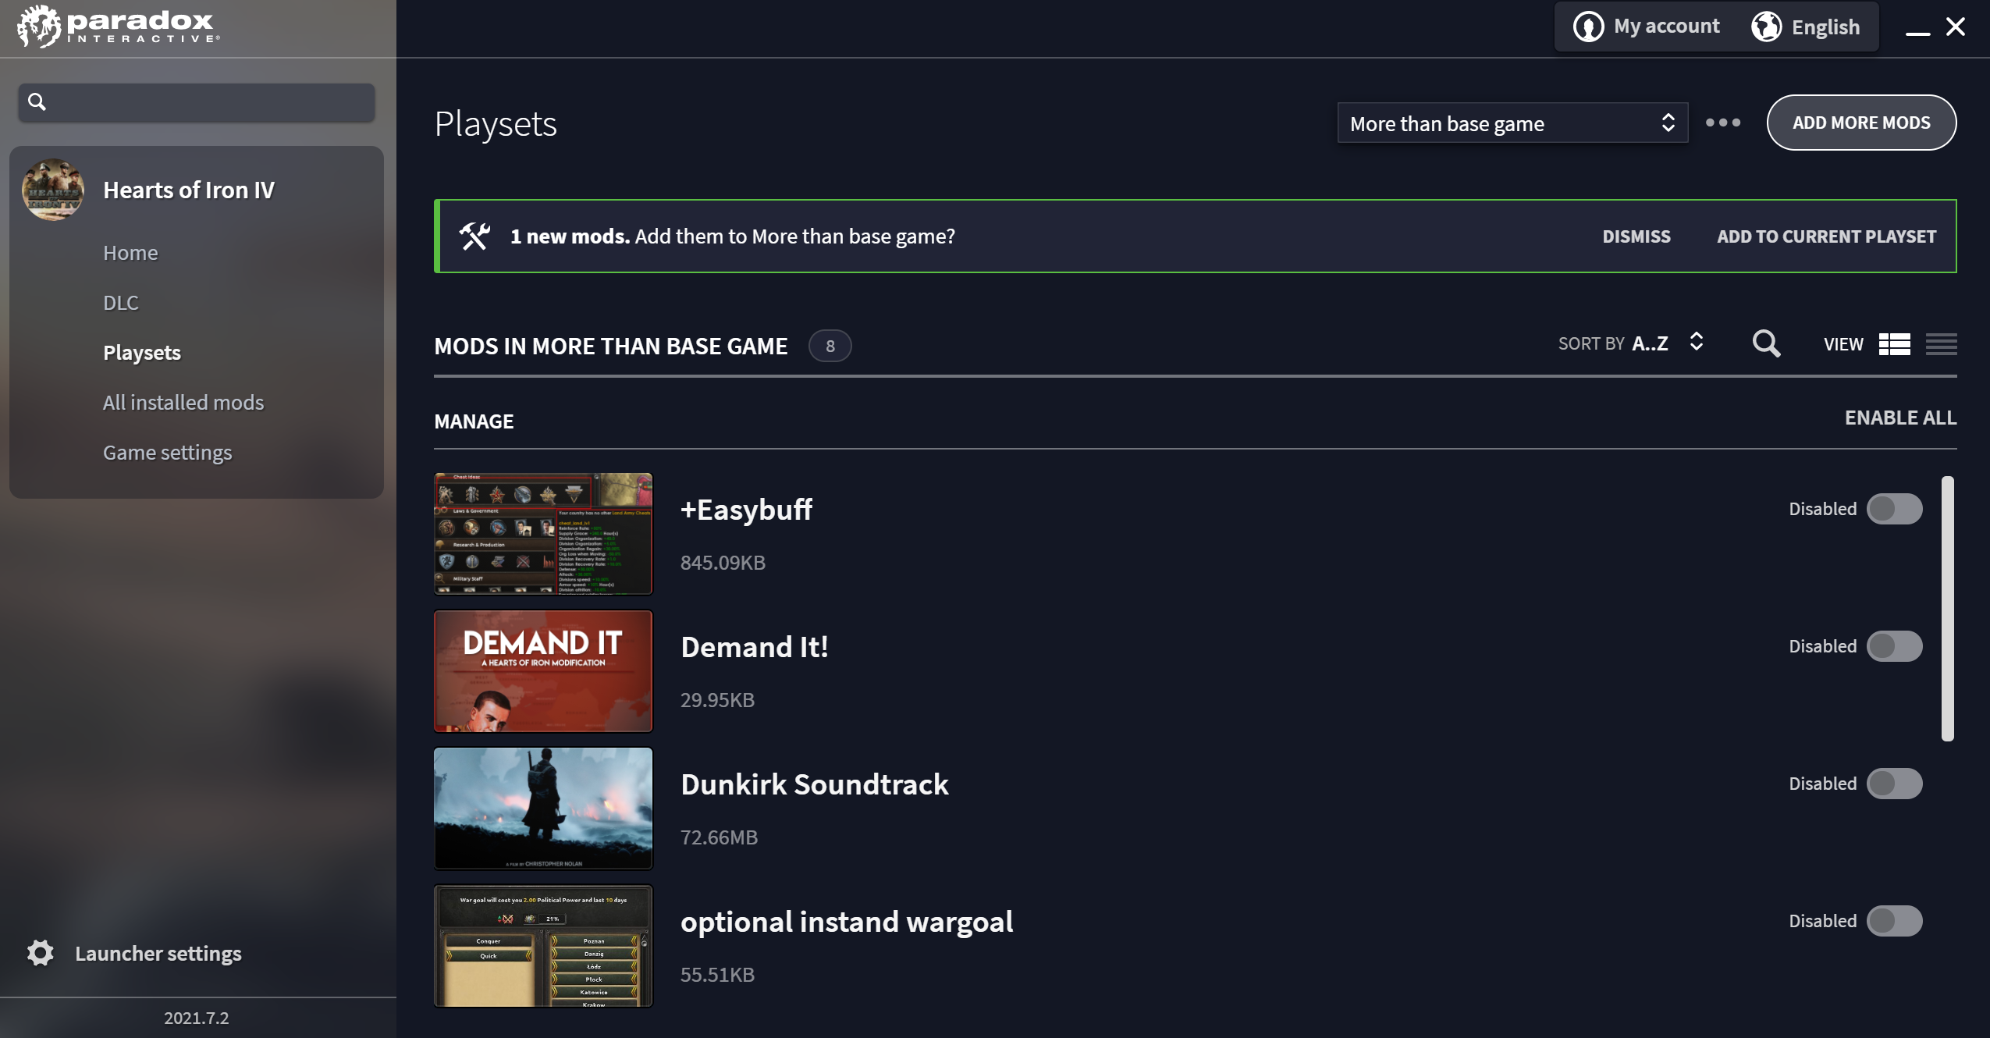Image resolution: width=1990 pixels, height=1038 pixels.
Task: Click ENABLE ALL for the playset
Action: [1900, 418]
